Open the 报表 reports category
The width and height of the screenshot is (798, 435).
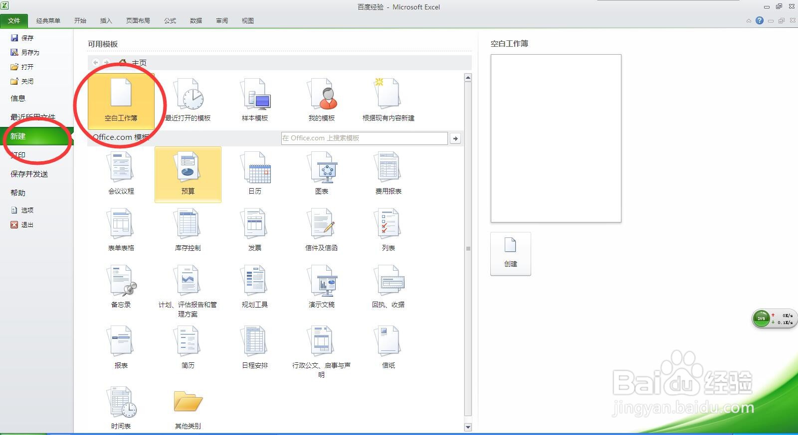[x=121, y=348]
